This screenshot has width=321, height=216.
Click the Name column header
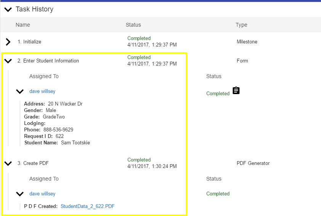coord(23,25)
